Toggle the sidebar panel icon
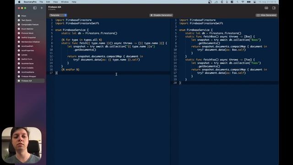This screenshot has height=165, width=293. (35, 8)
